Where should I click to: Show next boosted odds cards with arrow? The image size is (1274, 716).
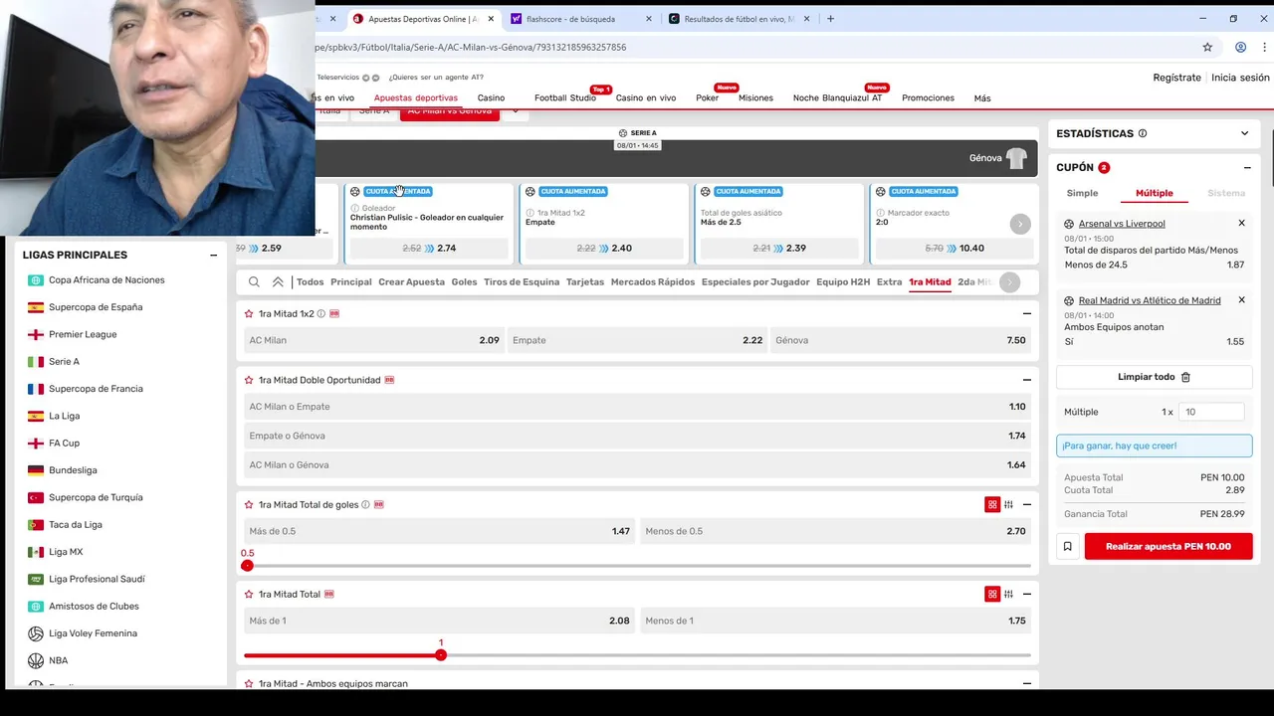pyautogui.click(x=1020, y=225)
